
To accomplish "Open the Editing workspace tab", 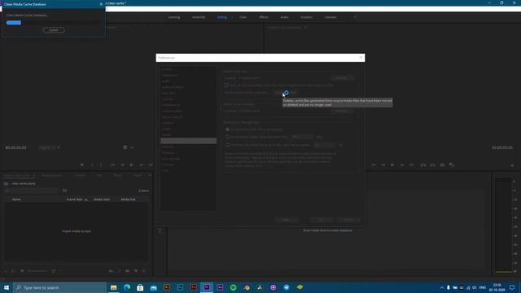I will click(222, 17).
